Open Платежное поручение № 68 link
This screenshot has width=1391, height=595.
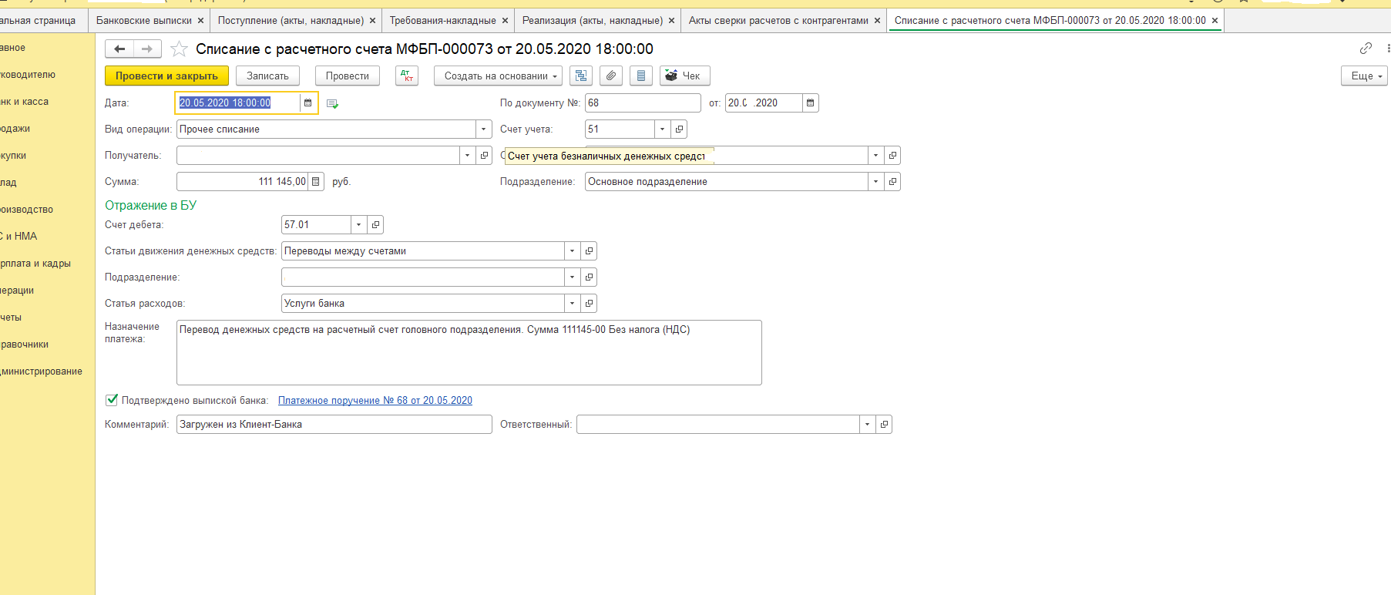pyautogui.click(x=375, y=400)
